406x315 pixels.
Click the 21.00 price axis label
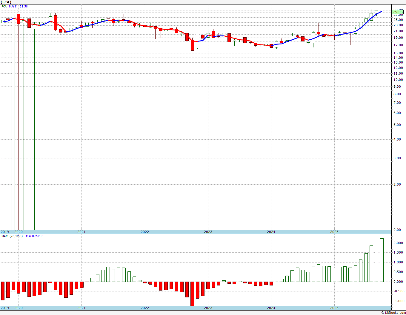pyautogui.click(x=398, y=31)
